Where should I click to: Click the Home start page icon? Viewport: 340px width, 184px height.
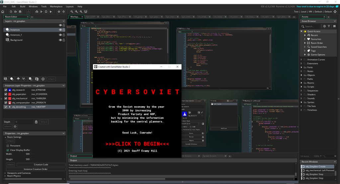click(x=3, y=12)
